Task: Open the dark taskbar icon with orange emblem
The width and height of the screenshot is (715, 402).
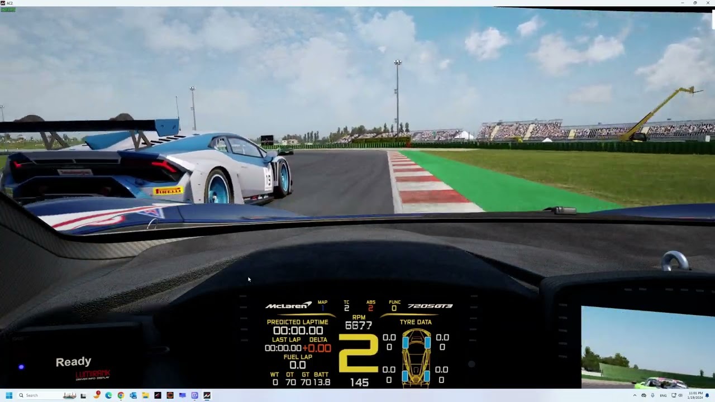Action: click(x=170, y=395)
